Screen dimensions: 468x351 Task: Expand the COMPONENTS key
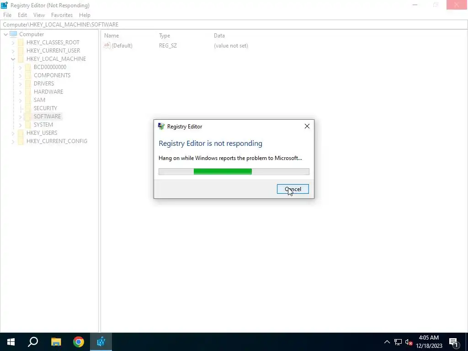[20, 75]
